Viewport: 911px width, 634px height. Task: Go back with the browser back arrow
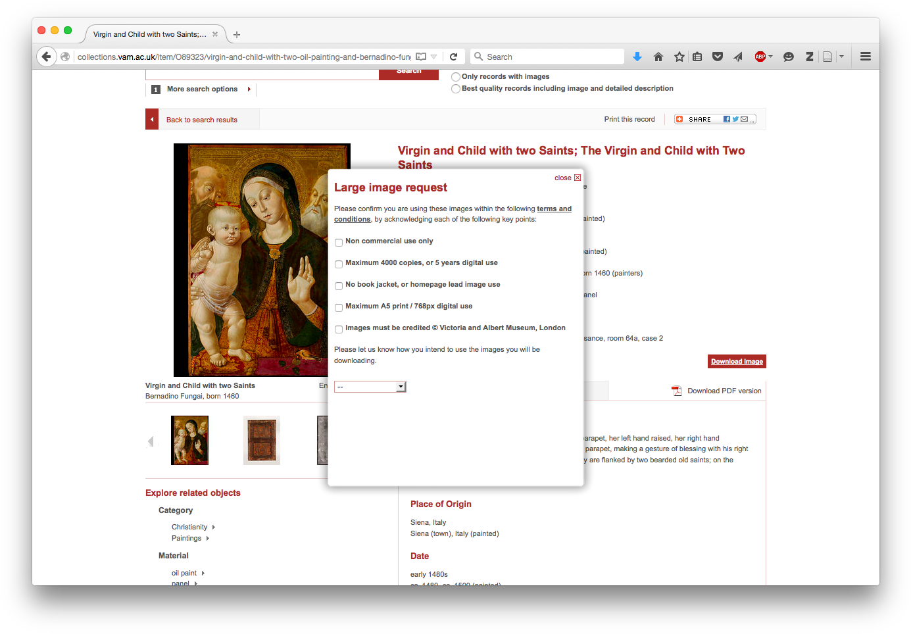coord(46,57)
